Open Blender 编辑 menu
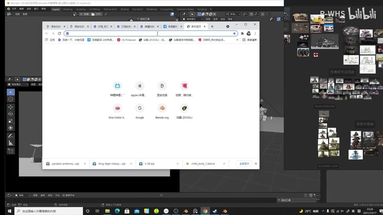This screenshot has height=215, width=383. tap(22, 9)
